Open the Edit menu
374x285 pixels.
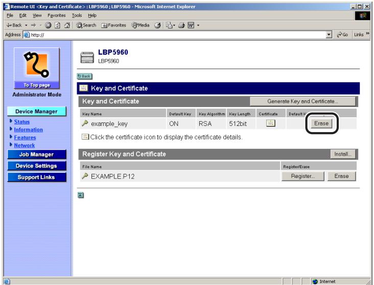point(22,15)
